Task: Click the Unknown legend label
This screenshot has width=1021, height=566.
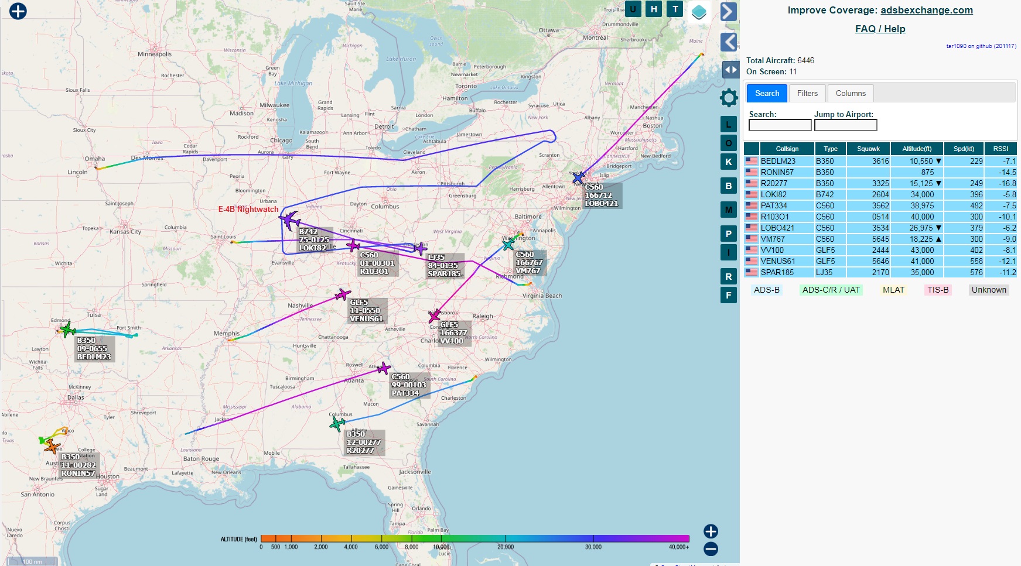Action: [x=989, y=290]
